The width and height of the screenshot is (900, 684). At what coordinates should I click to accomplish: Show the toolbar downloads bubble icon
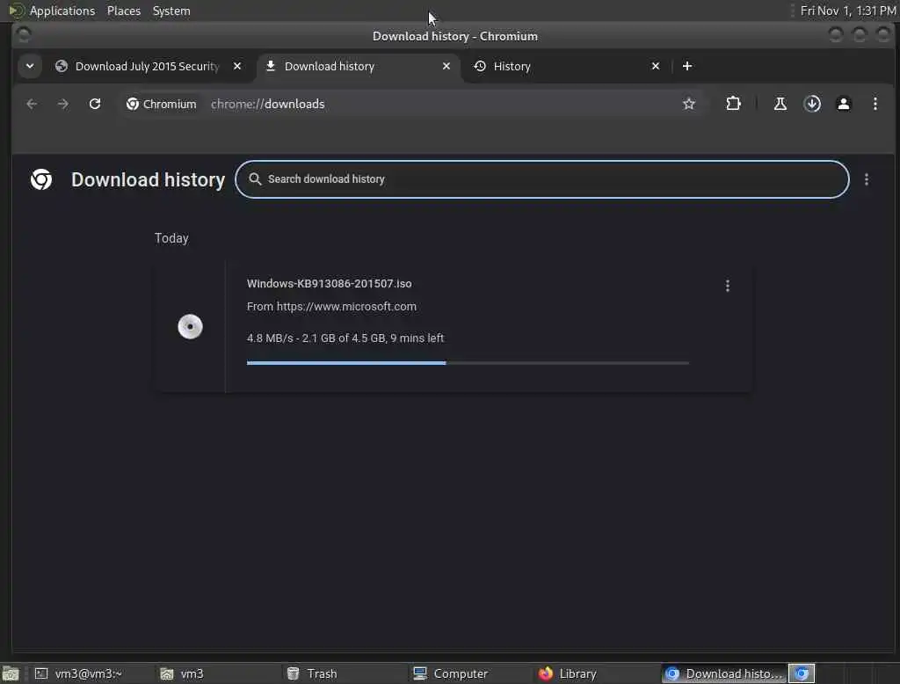click(x=812, y=104)
